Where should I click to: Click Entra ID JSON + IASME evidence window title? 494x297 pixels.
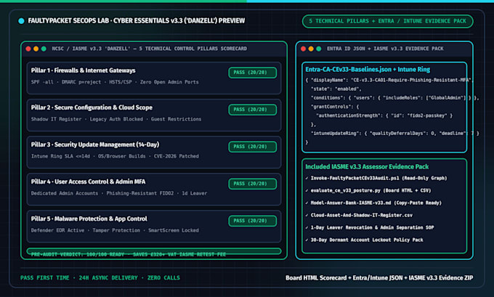coord(385,49)
